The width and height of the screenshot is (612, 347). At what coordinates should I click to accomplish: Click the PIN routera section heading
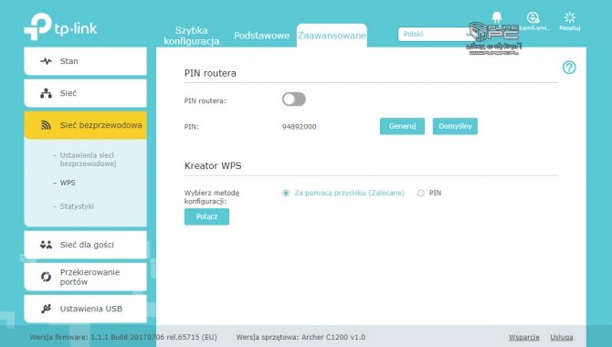210,73
